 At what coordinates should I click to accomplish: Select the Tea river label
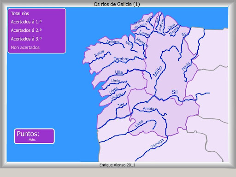click(x=121, y=105)
